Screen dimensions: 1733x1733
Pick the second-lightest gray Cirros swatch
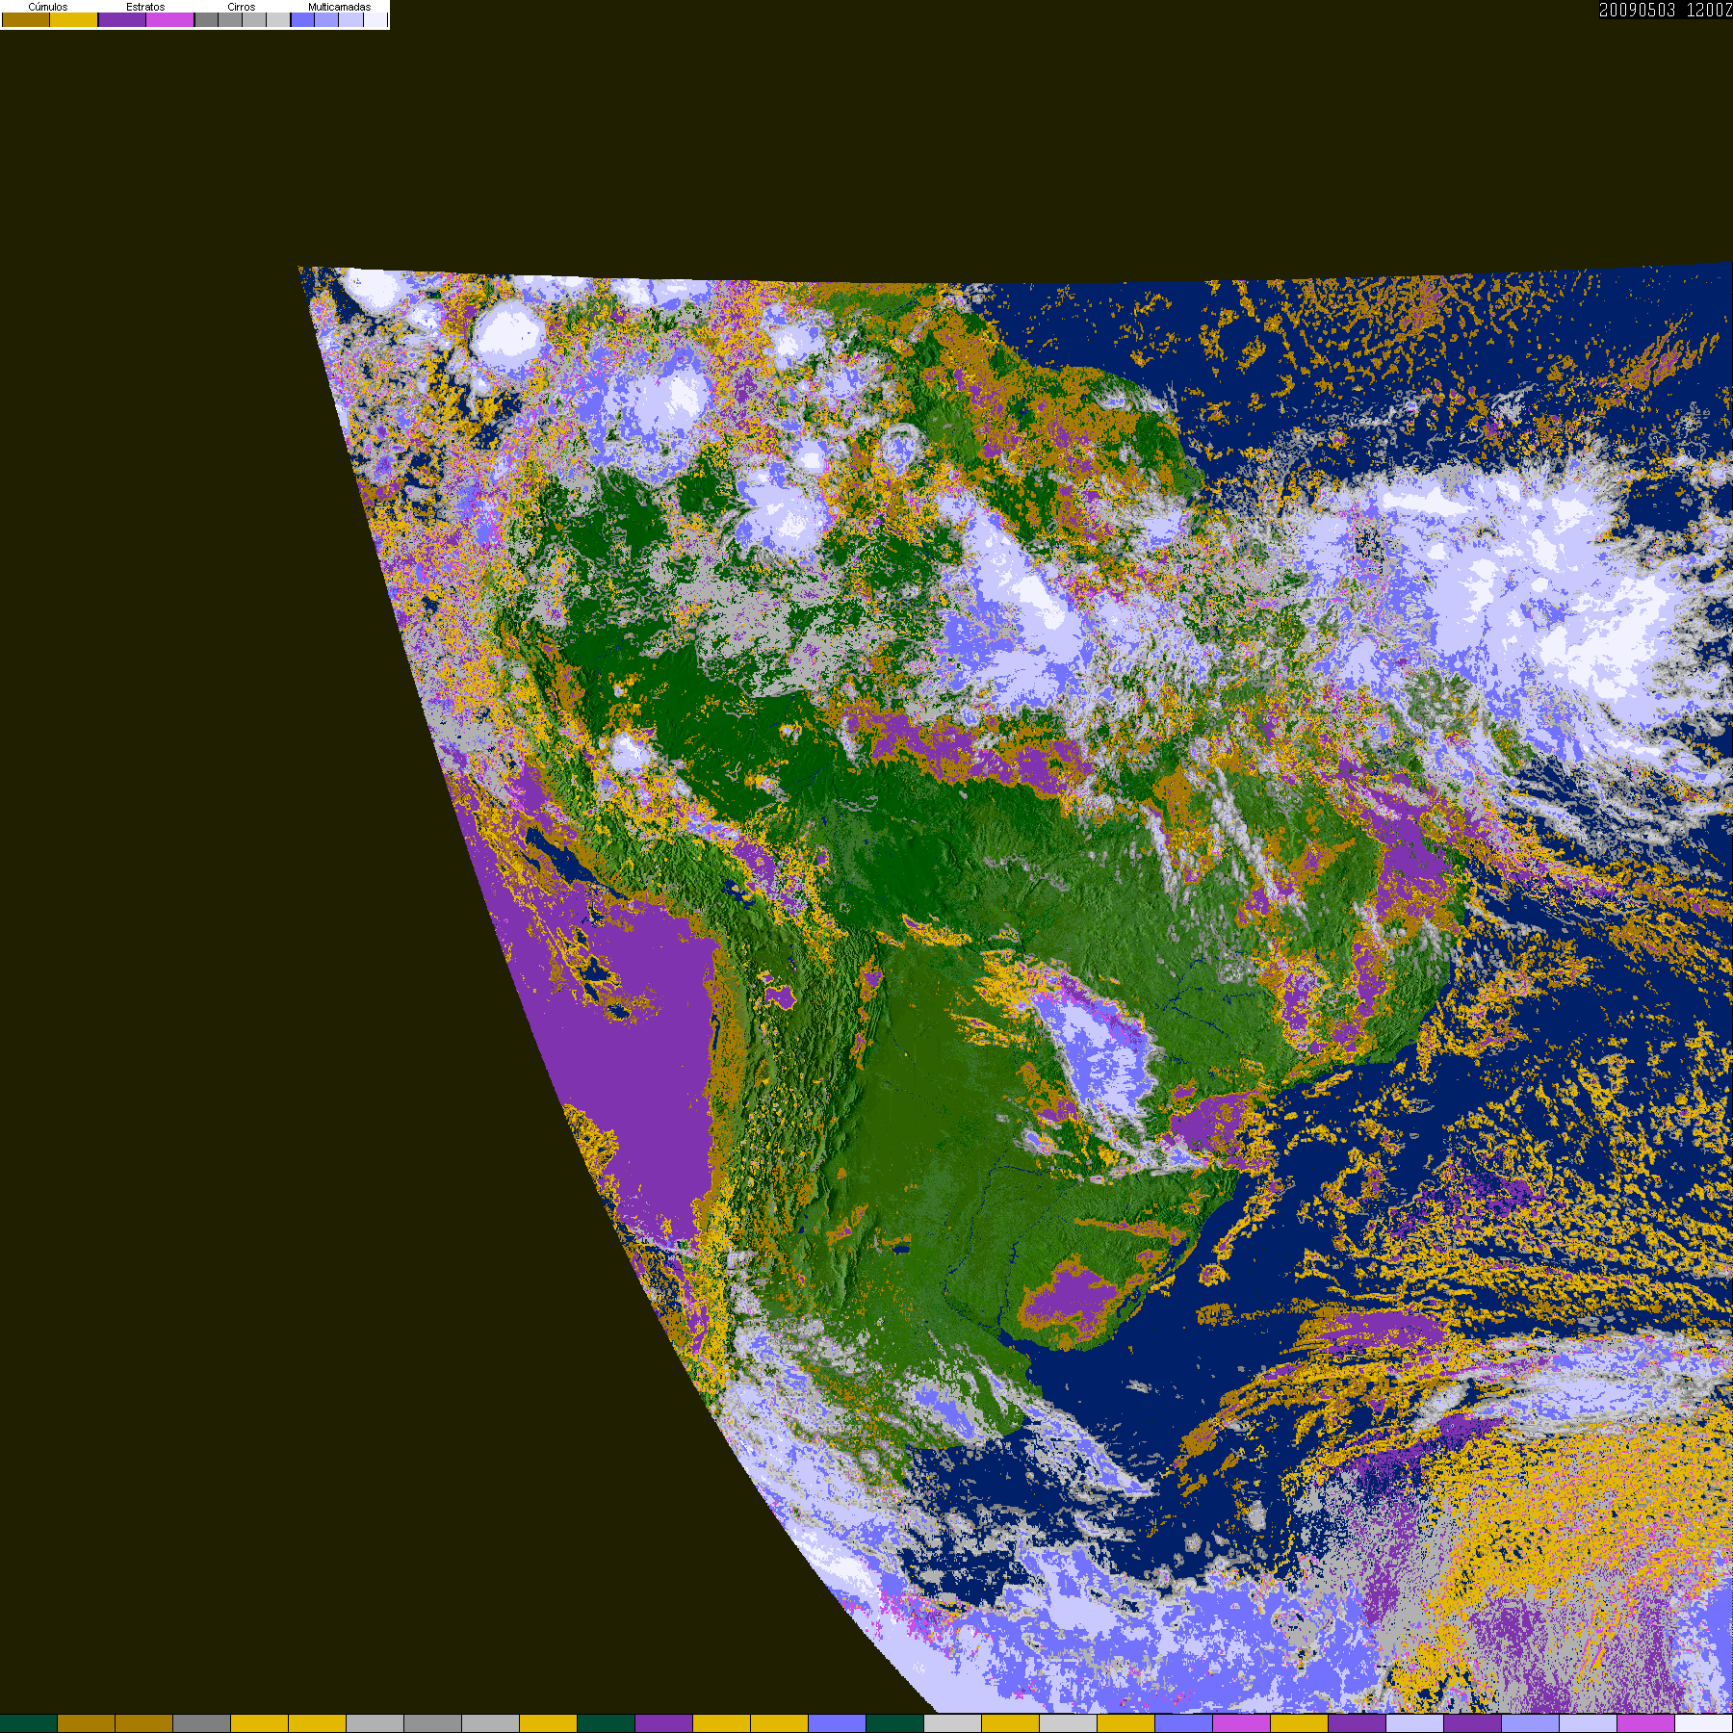[x=254, y=19]
